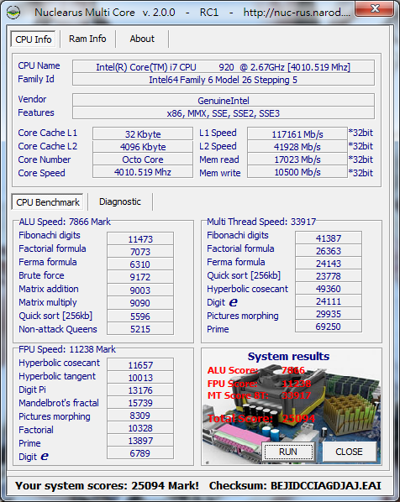The width and height of the screenshot is (400, 502).
Task: Click Multi Thread Hyperbolic cosecant 49360
Action: click(x=329, y=289)
